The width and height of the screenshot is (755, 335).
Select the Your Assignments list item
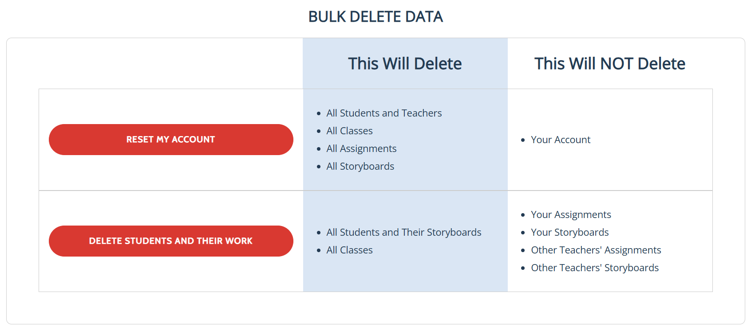click(571, 215)
